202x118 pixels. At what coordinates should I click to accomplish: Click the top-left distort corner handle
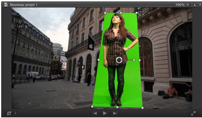pos(105,13)
